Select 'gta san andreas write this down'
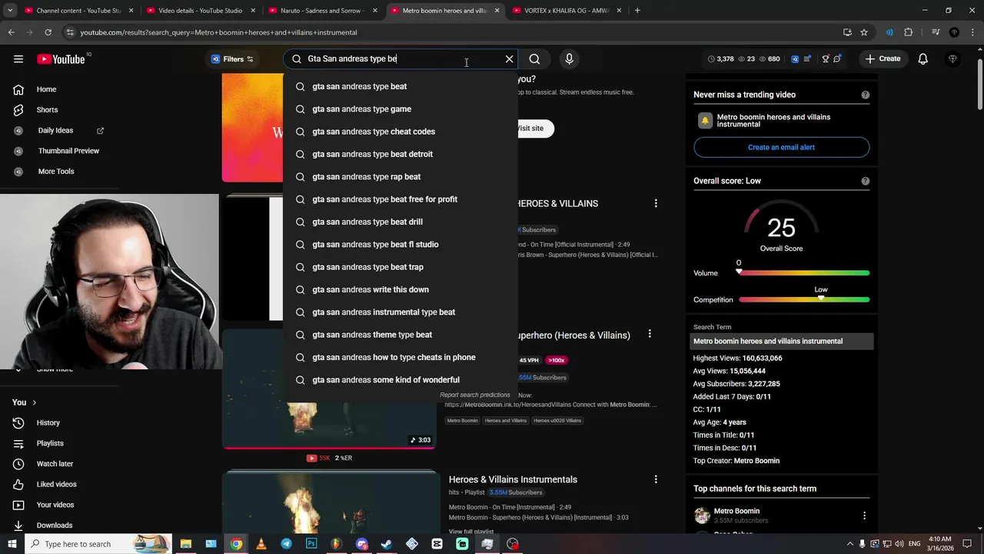 click(x=401, y=289)
